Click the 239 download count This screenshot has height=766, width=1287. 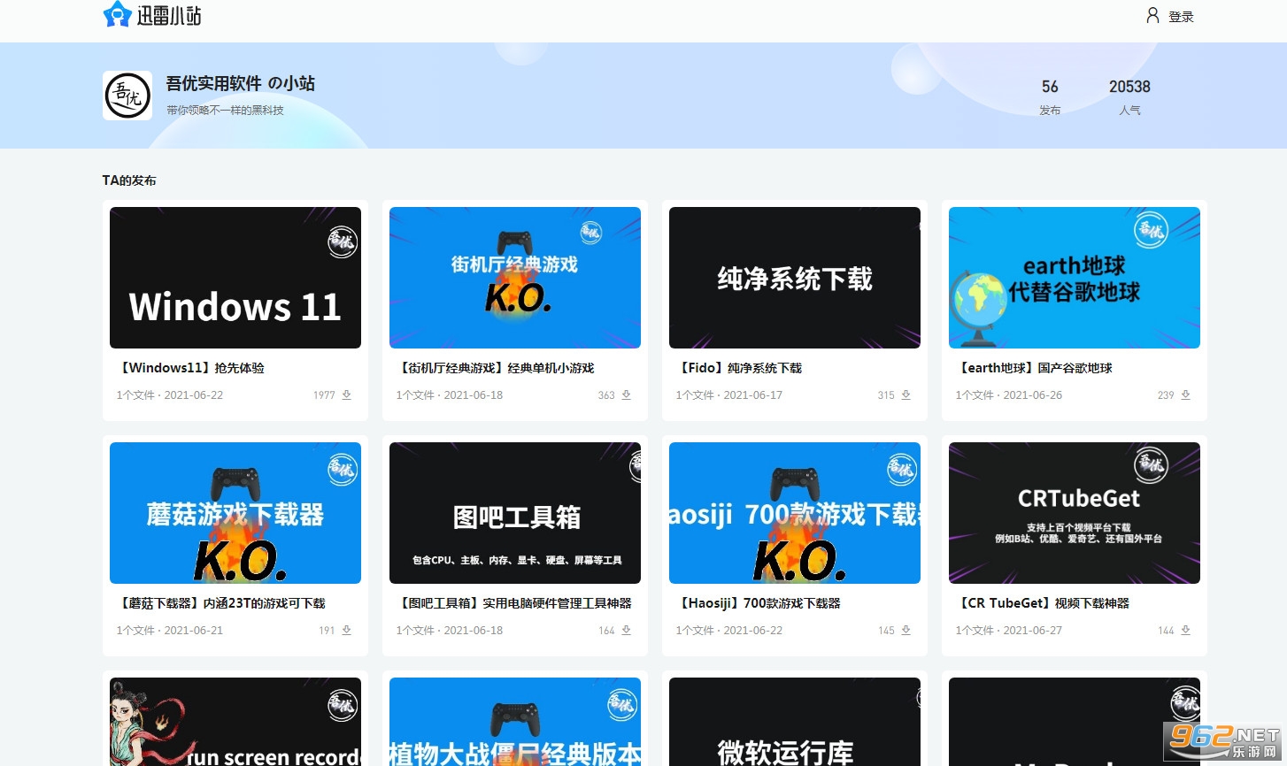click(1166, 395)
